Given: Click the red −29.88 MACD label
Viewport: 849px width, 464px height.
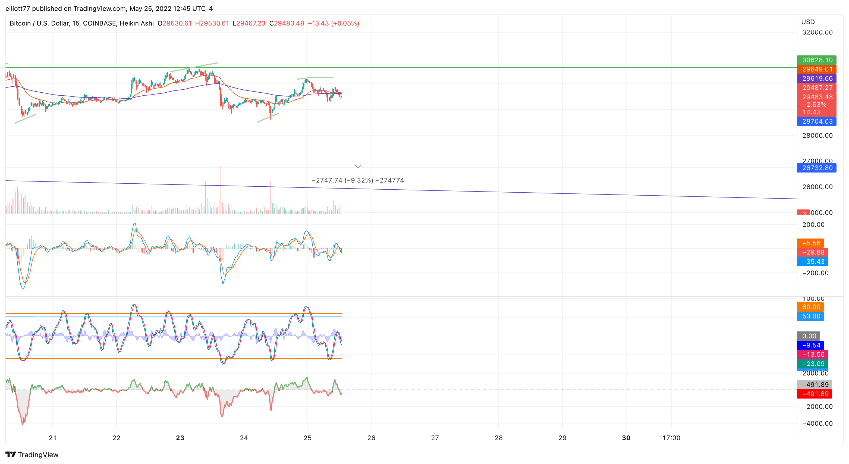Looking at the screenshot, I should (812, 252).
